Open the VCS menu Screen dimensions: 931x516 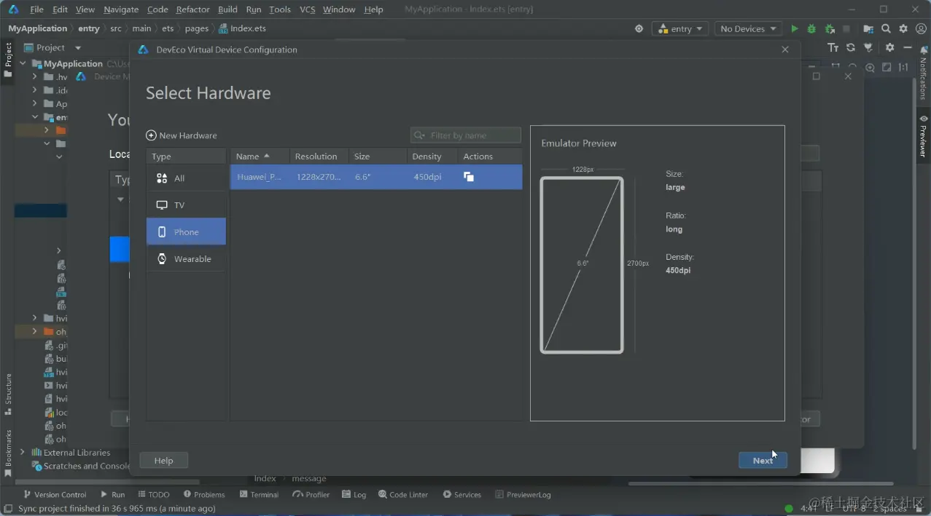coord(307,9)
